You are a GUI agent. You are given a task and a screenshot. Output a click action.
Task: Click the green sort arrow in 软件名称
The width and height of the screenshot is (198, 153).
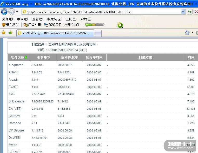point(26,58)
